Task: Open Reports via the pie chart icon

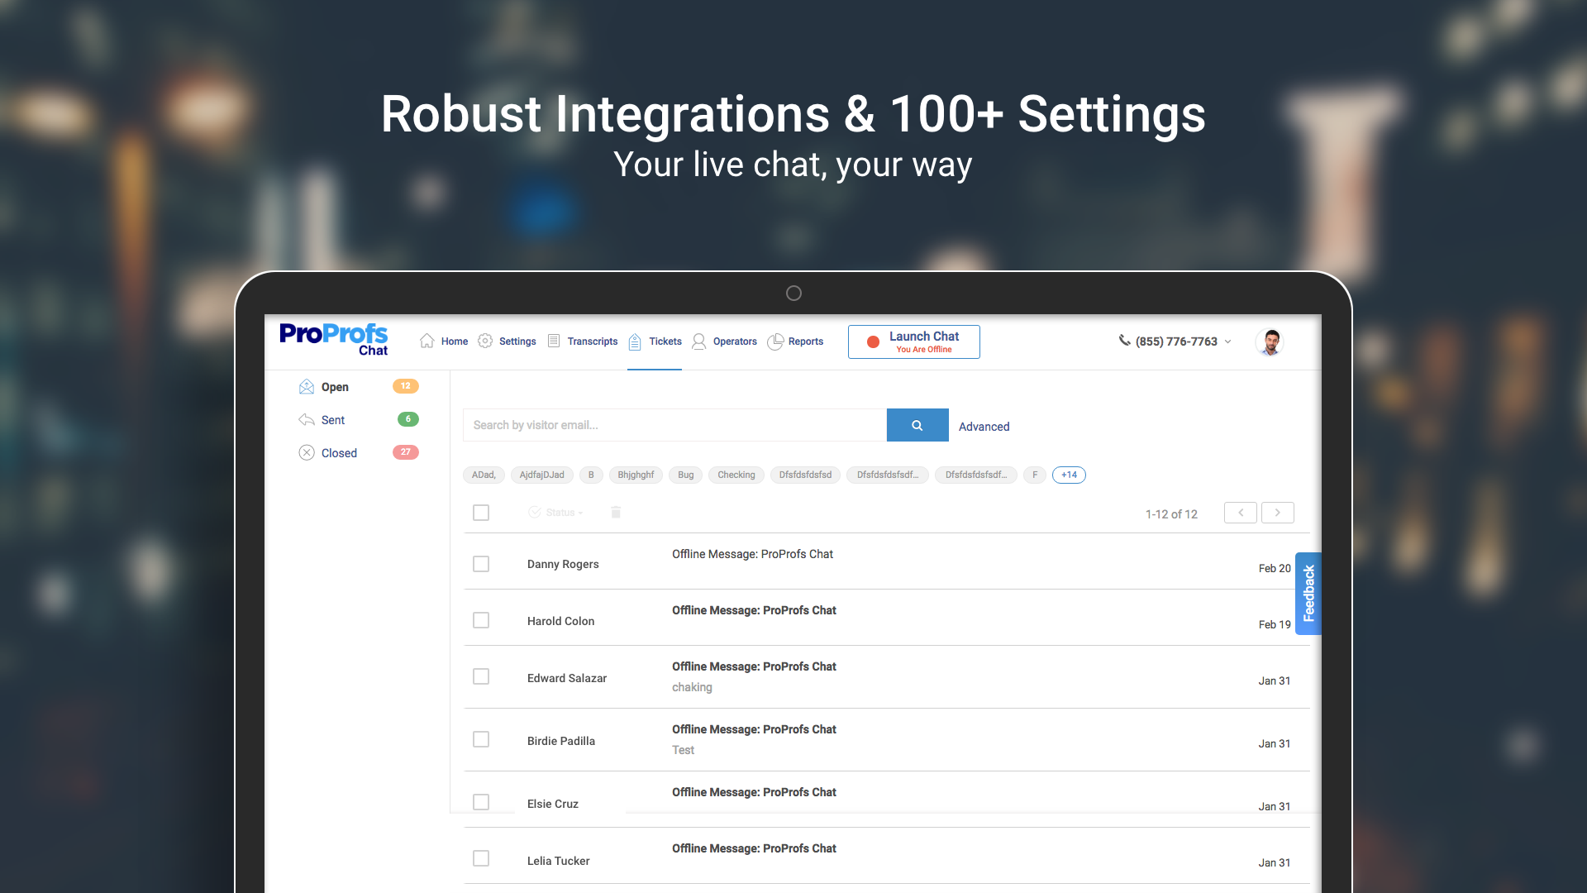Action: point(775,341)
